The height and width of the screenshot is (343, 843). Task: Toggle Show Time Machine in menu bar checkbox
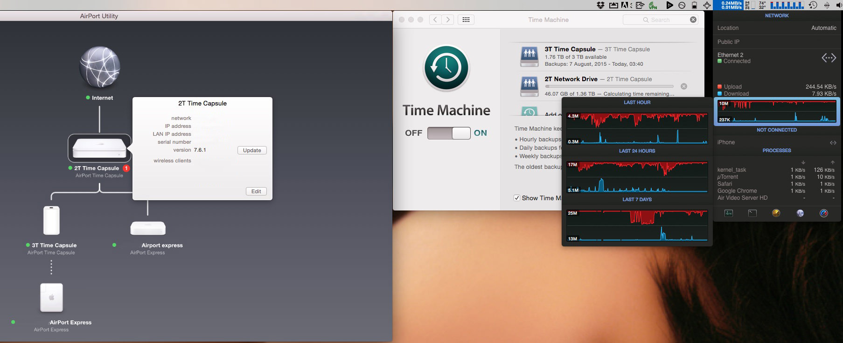point(517,198)
